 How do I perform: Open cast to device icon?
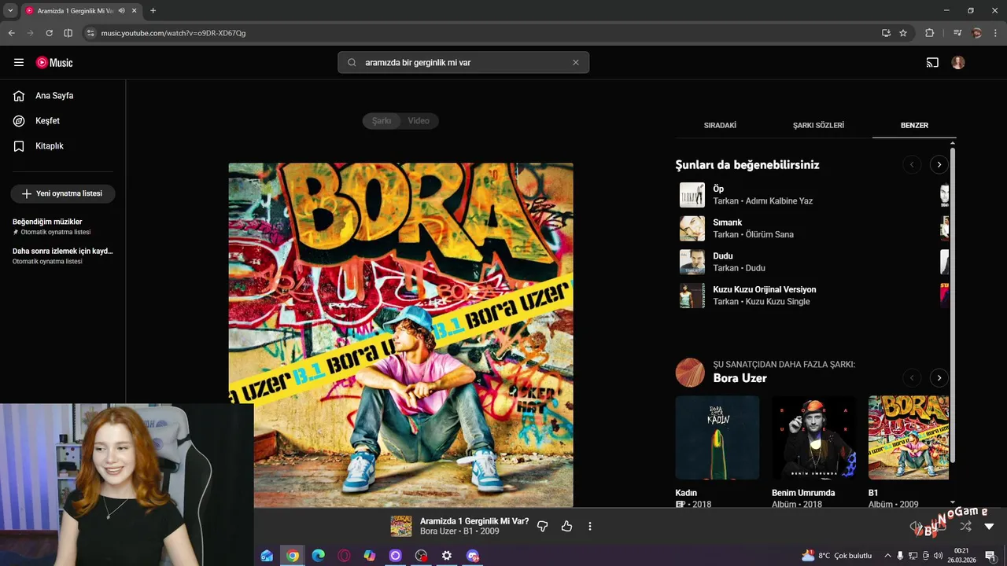click(932, 63)
